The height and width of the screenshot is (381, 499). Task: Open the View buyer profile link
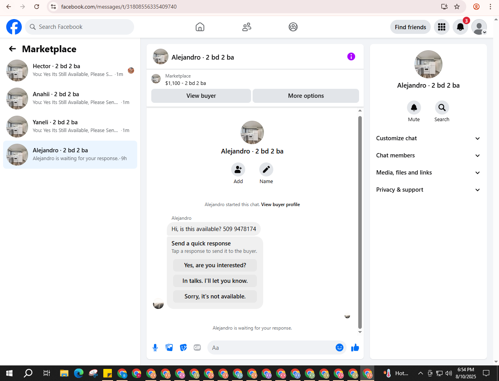point(280,205)
